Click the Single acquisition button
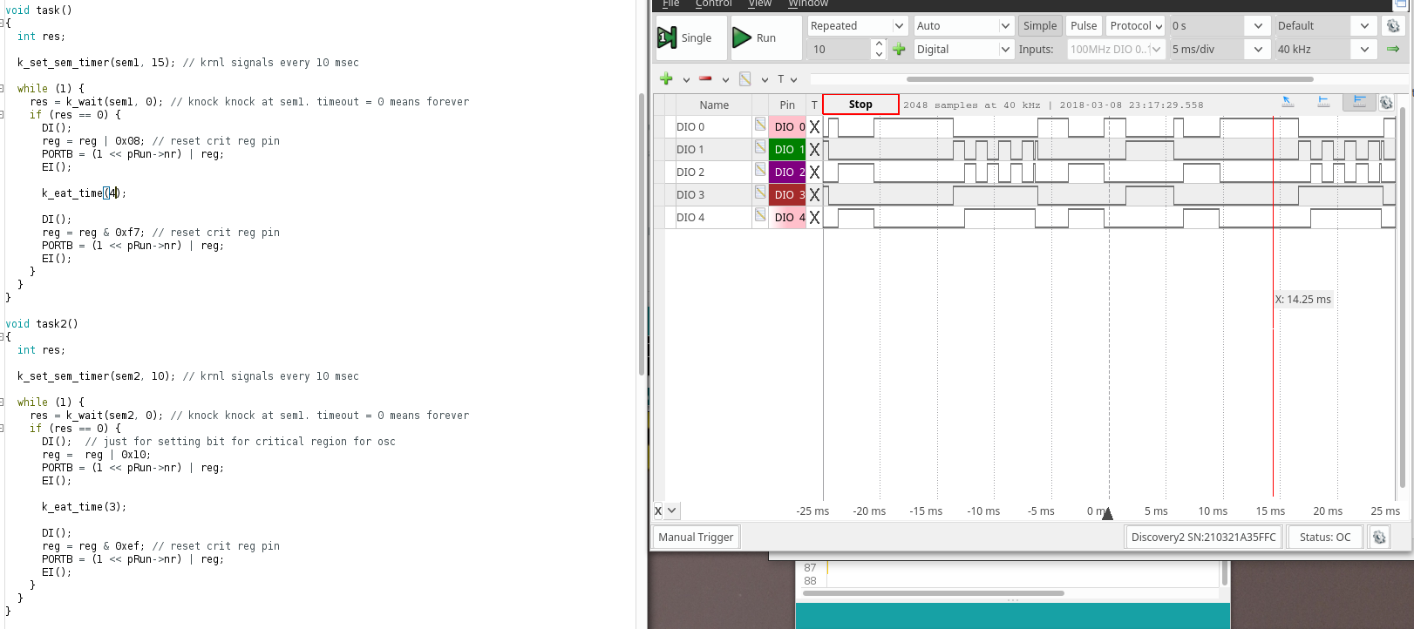 coord(685,38)
